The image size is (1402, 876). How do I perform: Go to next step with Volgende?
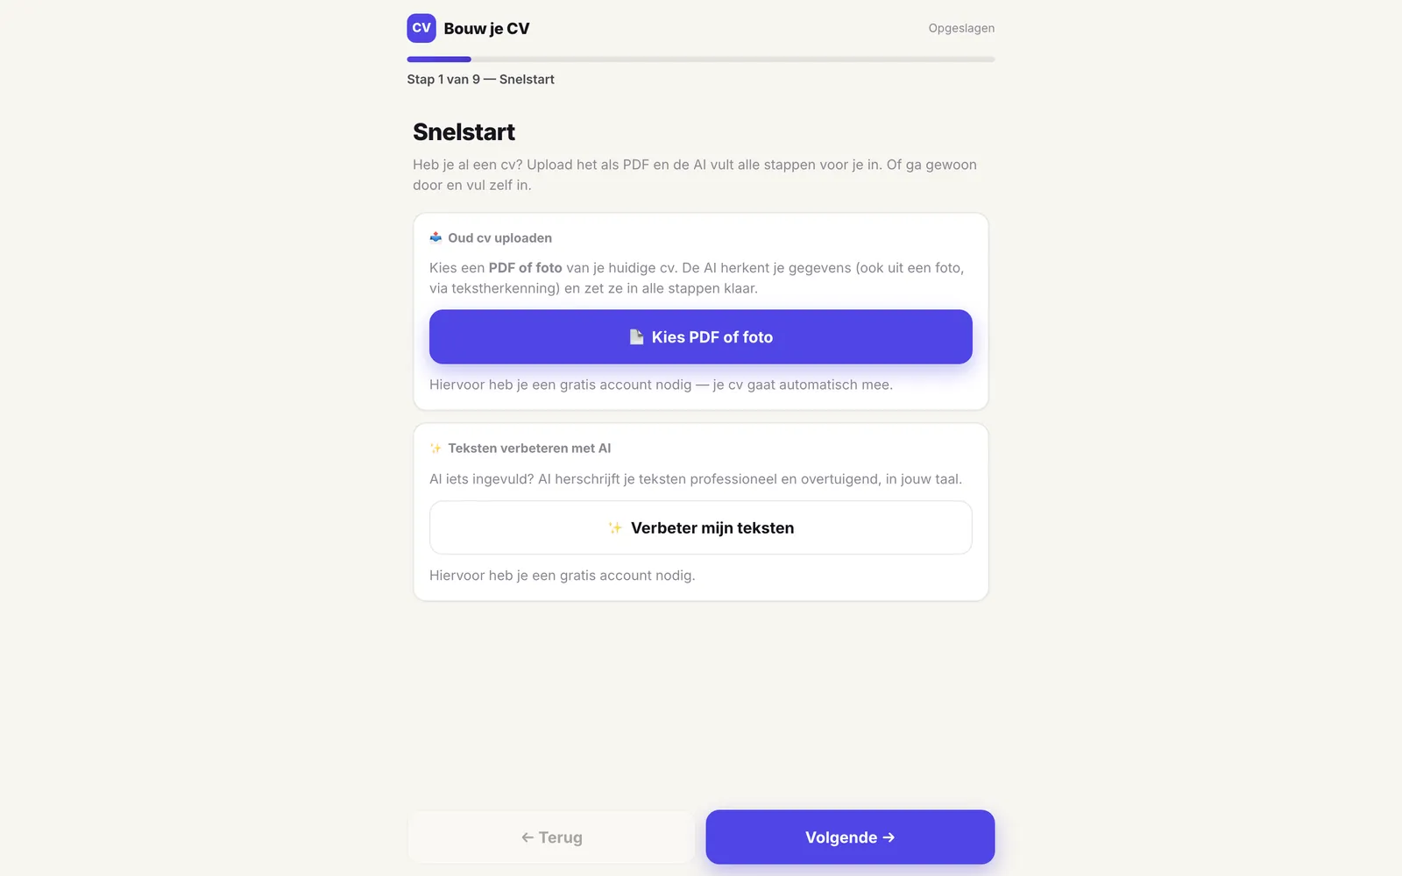click(850, 837)
